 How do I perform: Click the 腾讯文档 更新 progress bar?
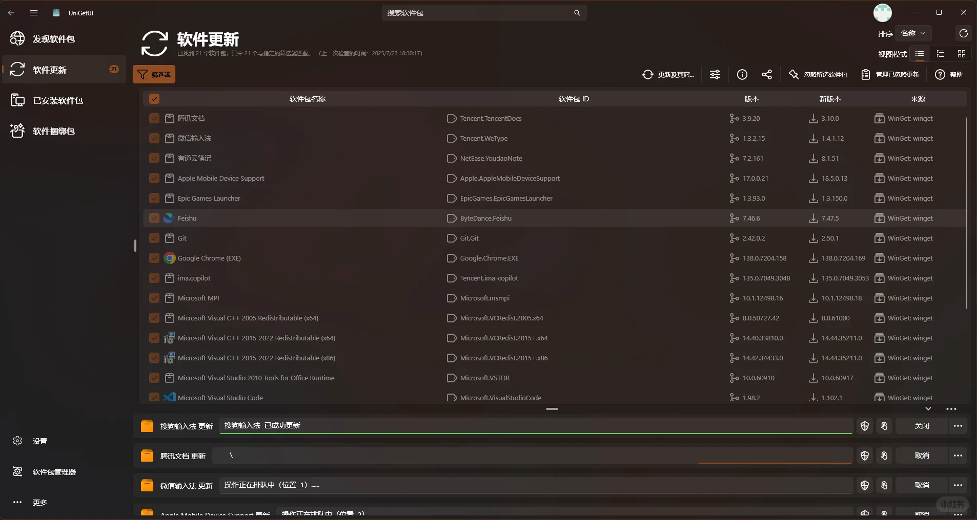point(533,456)
